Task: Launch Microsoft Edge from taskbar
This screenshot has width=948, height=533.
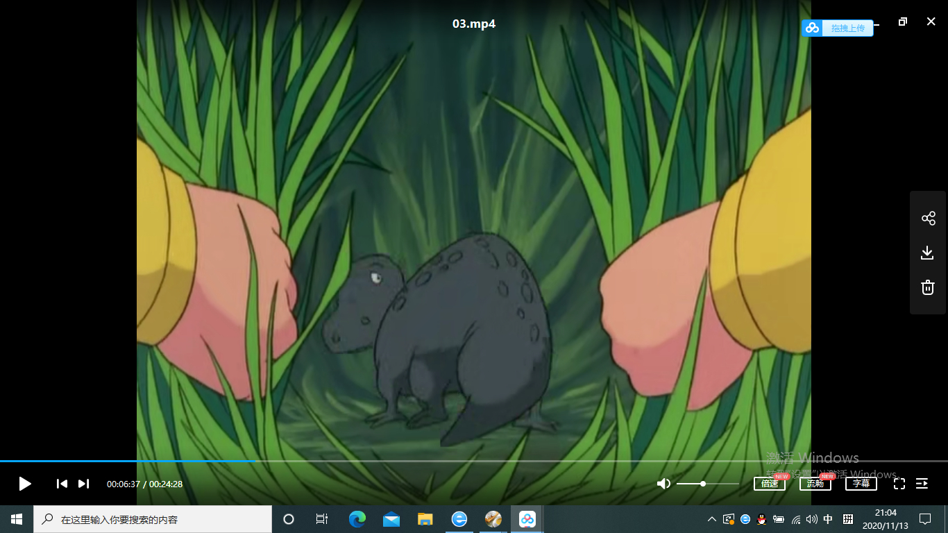Action: [357, 519]
